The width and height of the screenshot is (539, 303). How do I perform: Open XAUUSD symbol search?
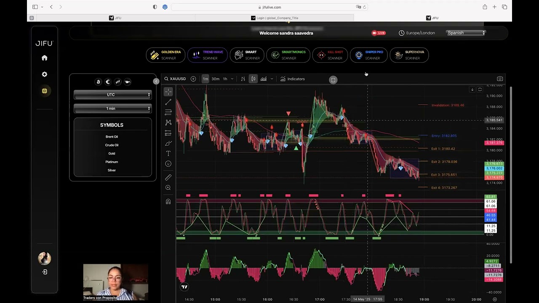point(175,79)
